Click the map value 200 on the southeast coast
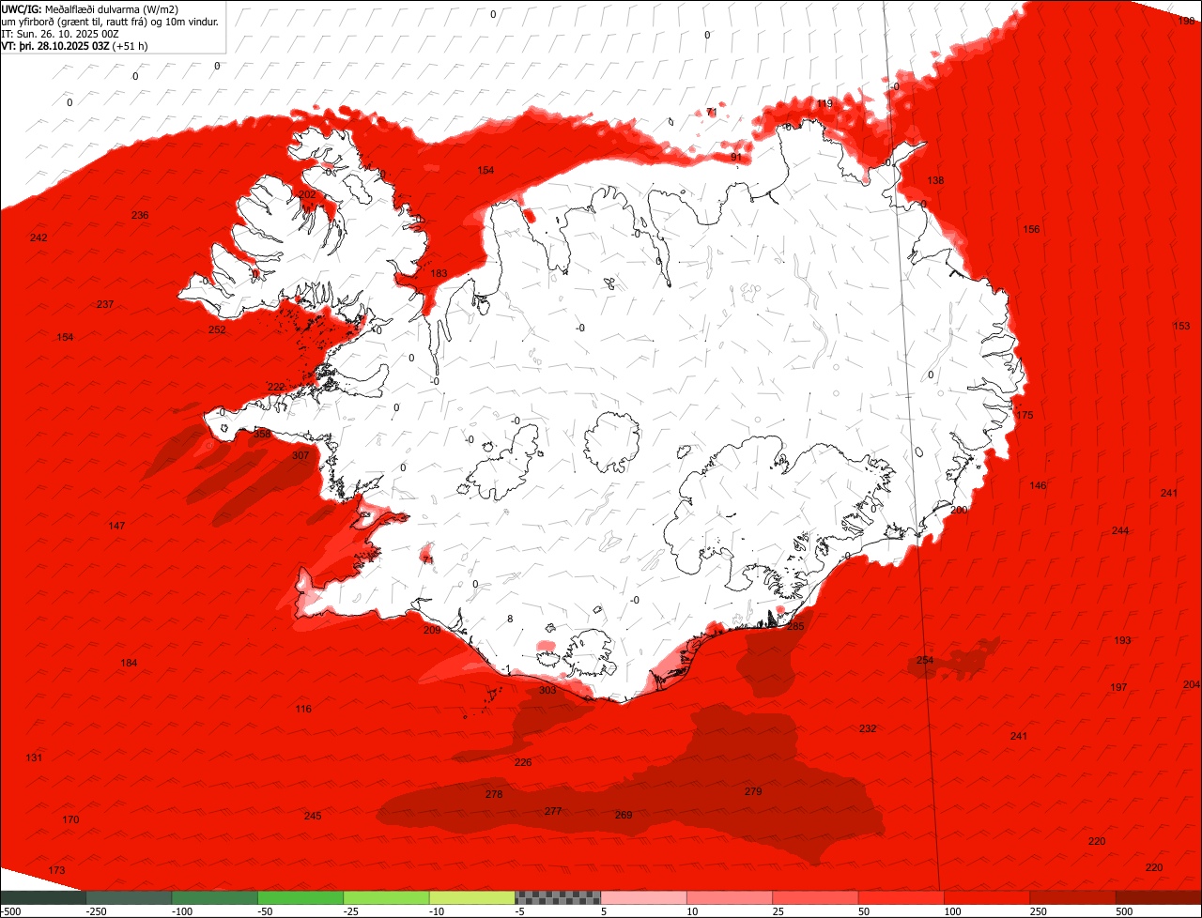This screenshot has width=1202, height=918. click(x=959, y=510)
